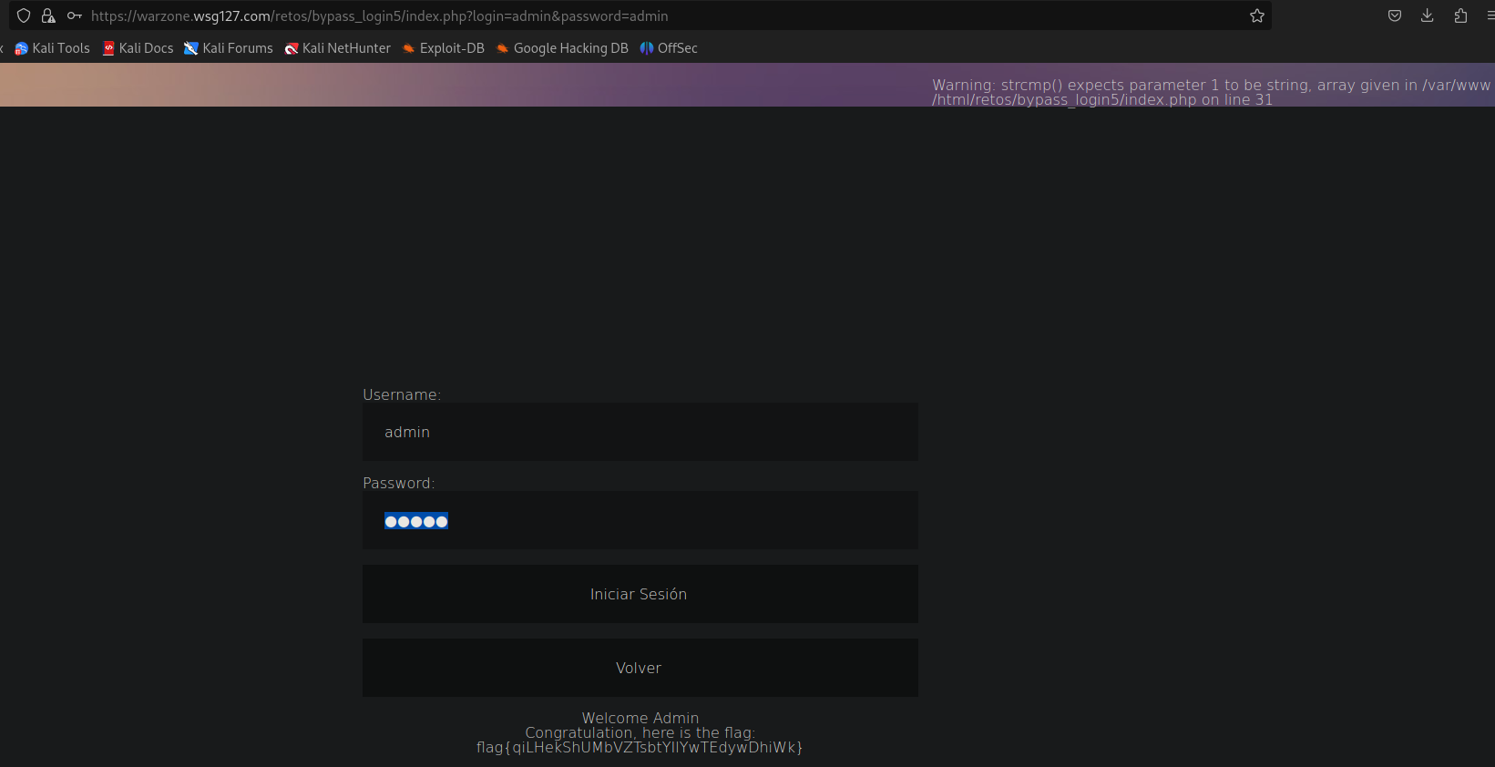Visit the OffSec bookmark
1495x767 pixels.
[669, 48]
